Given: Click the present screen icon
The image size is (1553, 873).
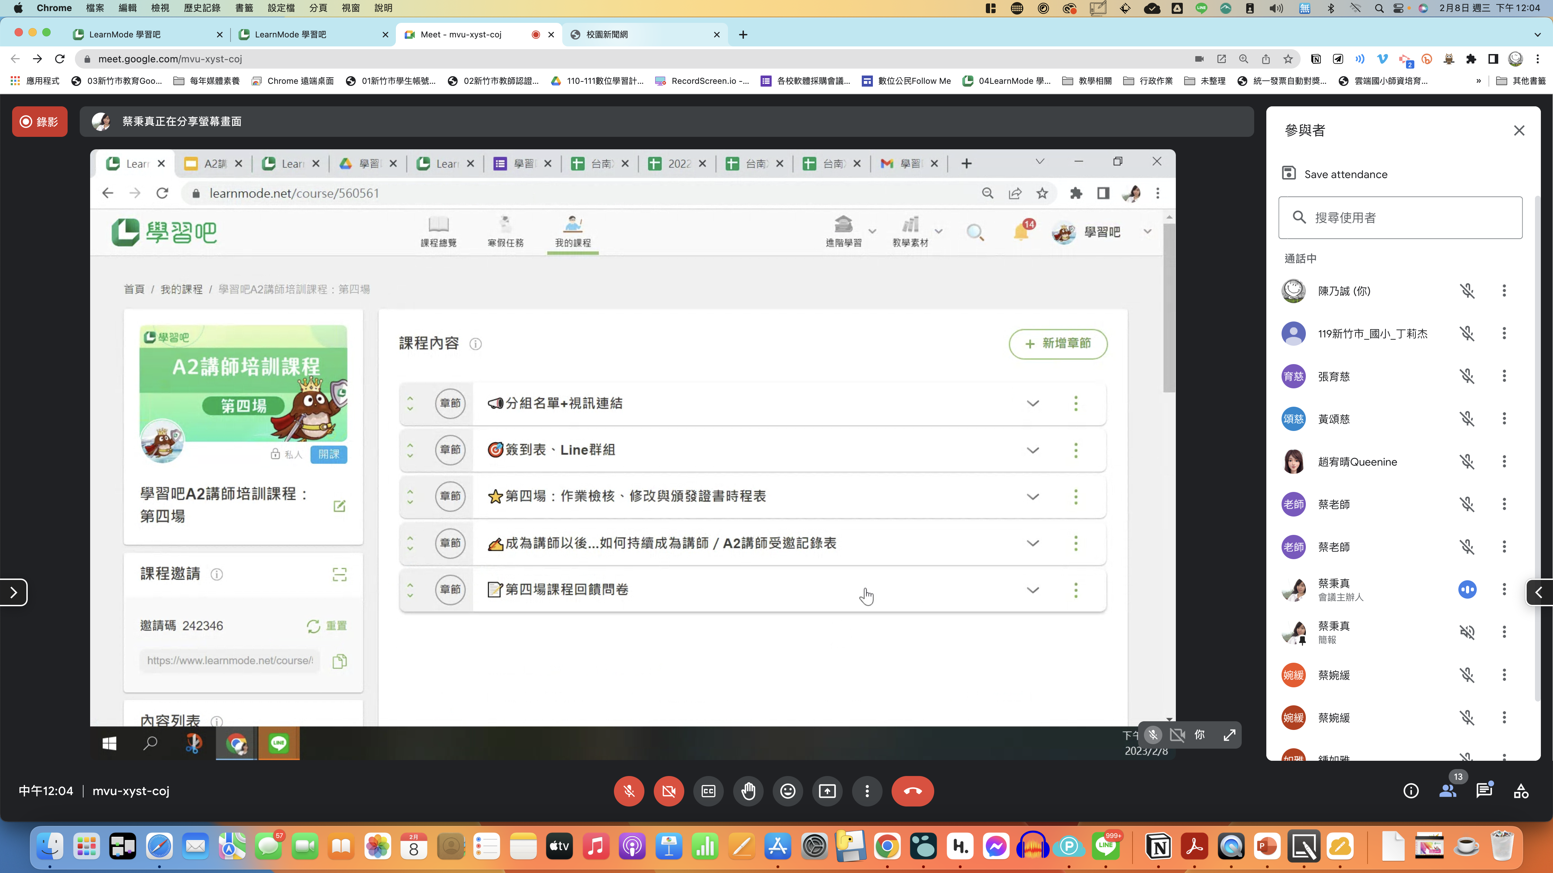Looking at the screenshot, I should tap(827, 791).
